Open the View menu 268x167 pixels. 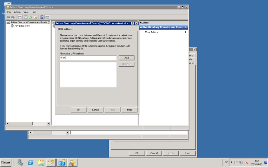[x=26, y=12]
